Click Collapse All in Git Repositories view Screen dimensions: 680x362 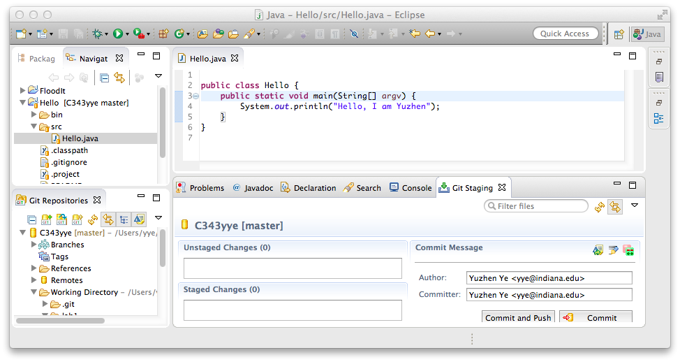coord(31,219)
